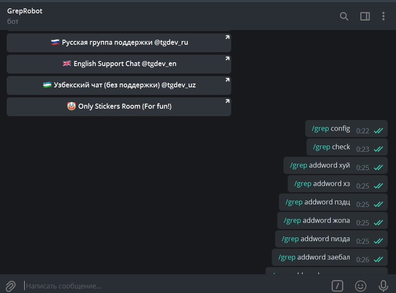Click /grep link in addword заебал message

[287, 257]
